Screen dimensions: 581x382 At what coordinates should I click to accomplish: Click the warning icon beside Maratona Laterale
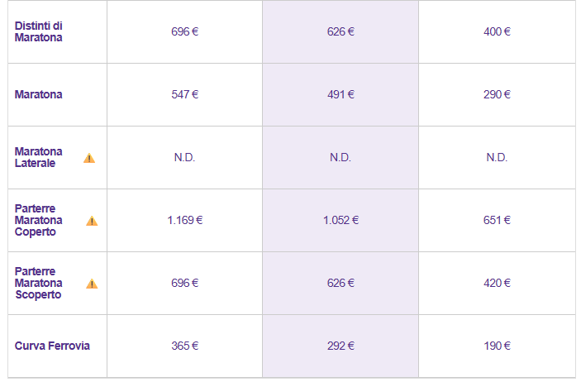point(89,158)
